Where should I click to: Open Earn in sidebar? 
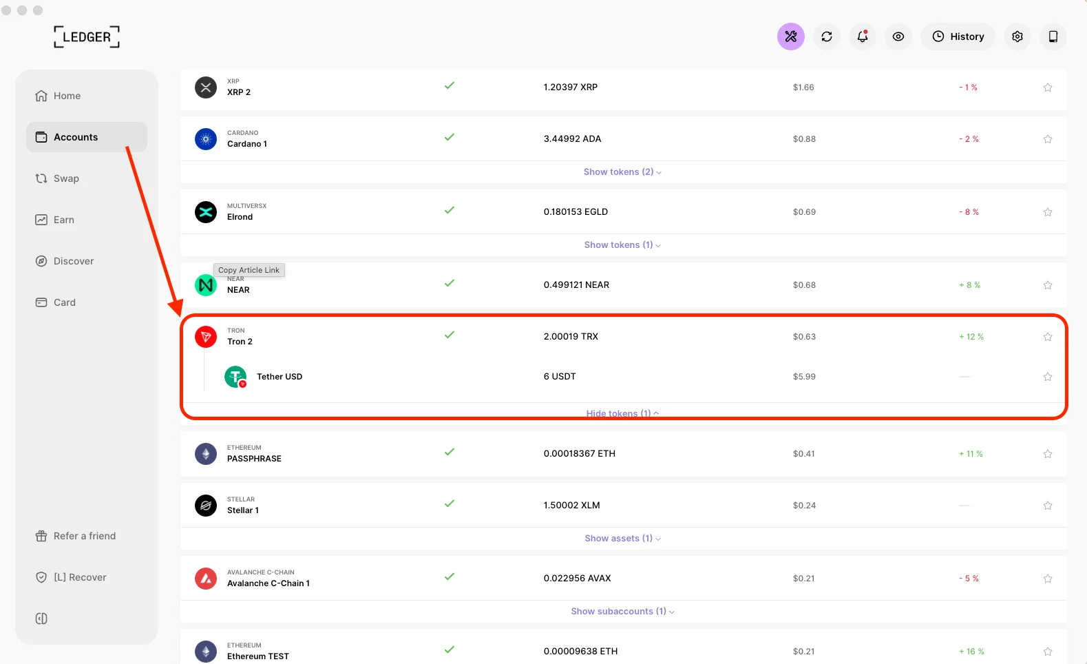[x=87, y=220]
